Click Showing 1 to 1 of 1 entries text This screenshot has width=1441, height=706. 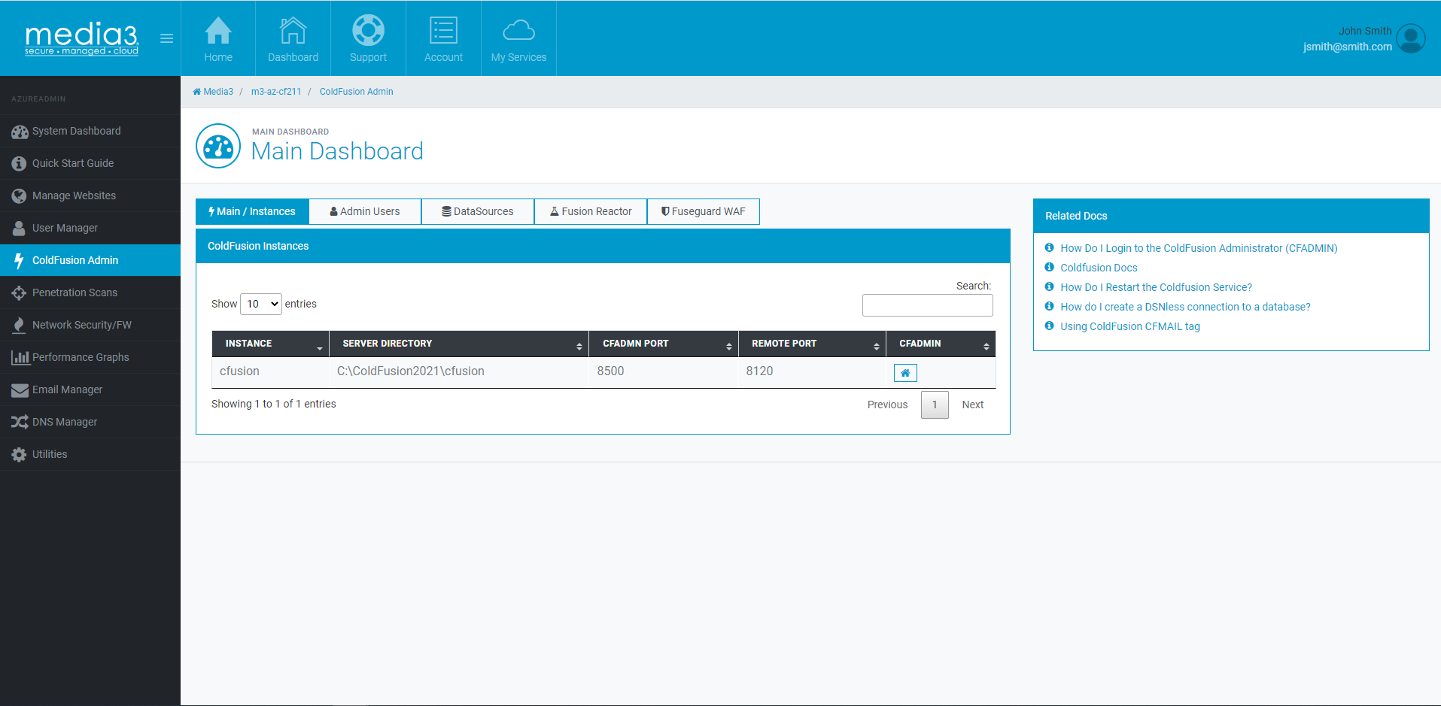(274, 404)
